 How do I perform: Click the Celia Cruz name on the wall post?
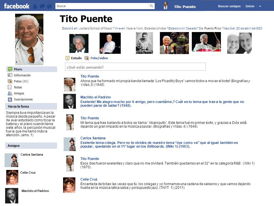(89, 179)
